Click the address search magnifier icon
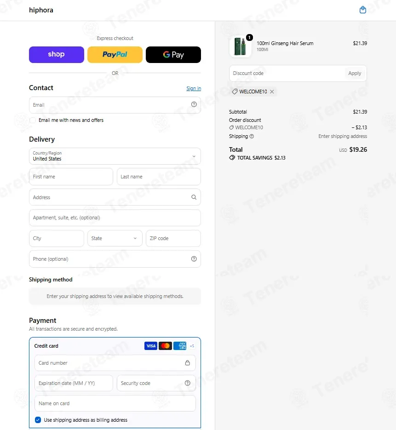The image size is (396, 430). (x=194, y=197)
